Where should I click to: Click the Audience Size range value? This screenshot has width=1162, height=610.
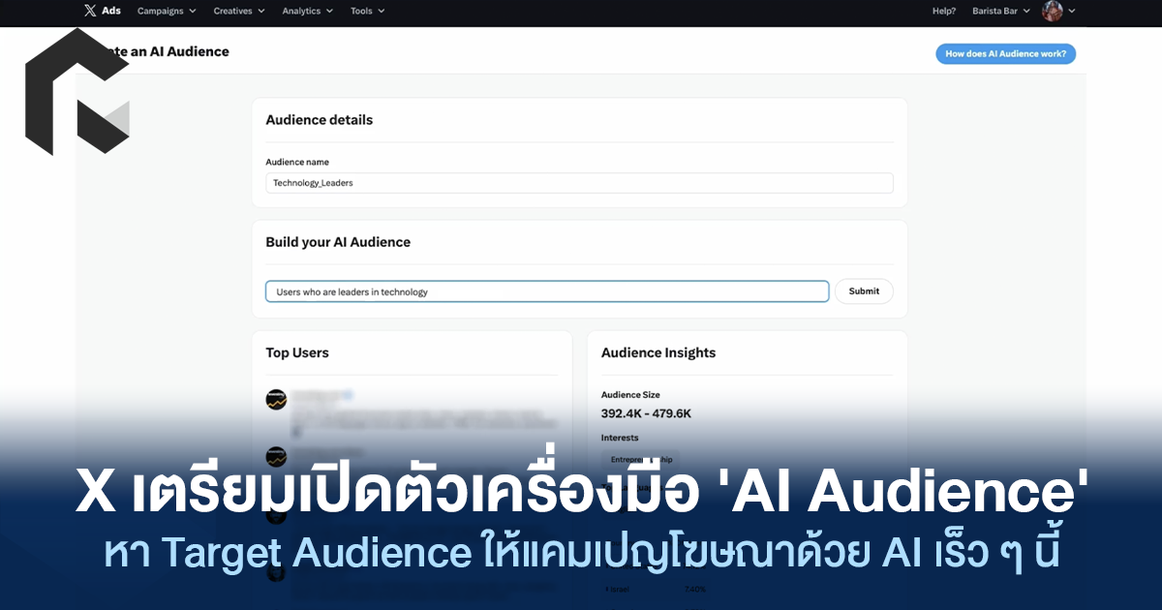coord(646,413)
